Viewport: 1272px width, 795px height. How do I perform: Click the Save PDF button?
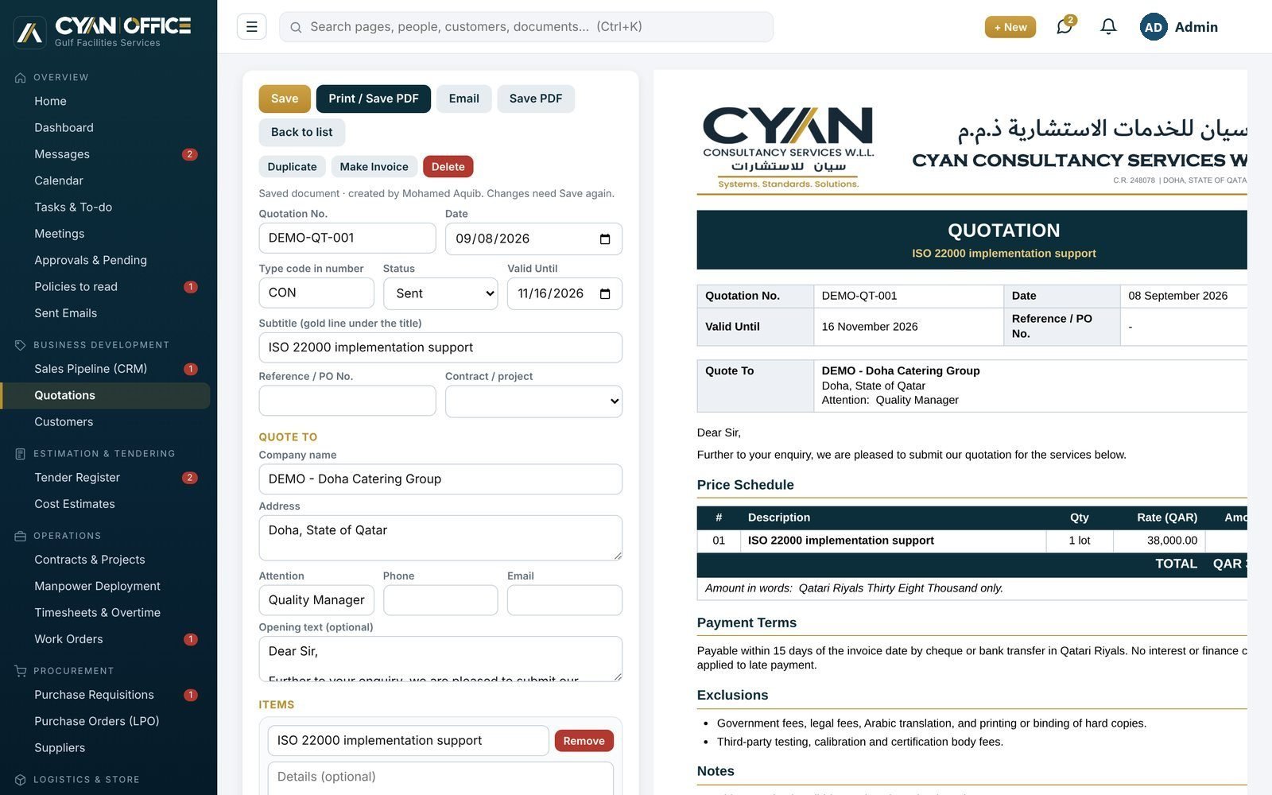[536, 99]
